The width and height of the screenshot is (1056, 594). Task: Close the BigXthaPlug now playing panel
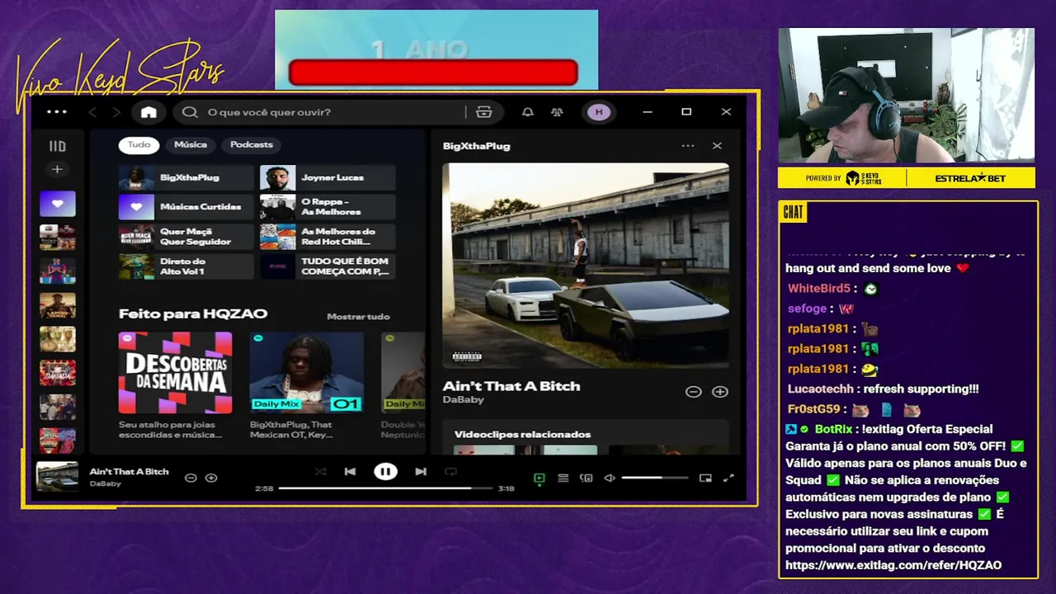(717, 146)
